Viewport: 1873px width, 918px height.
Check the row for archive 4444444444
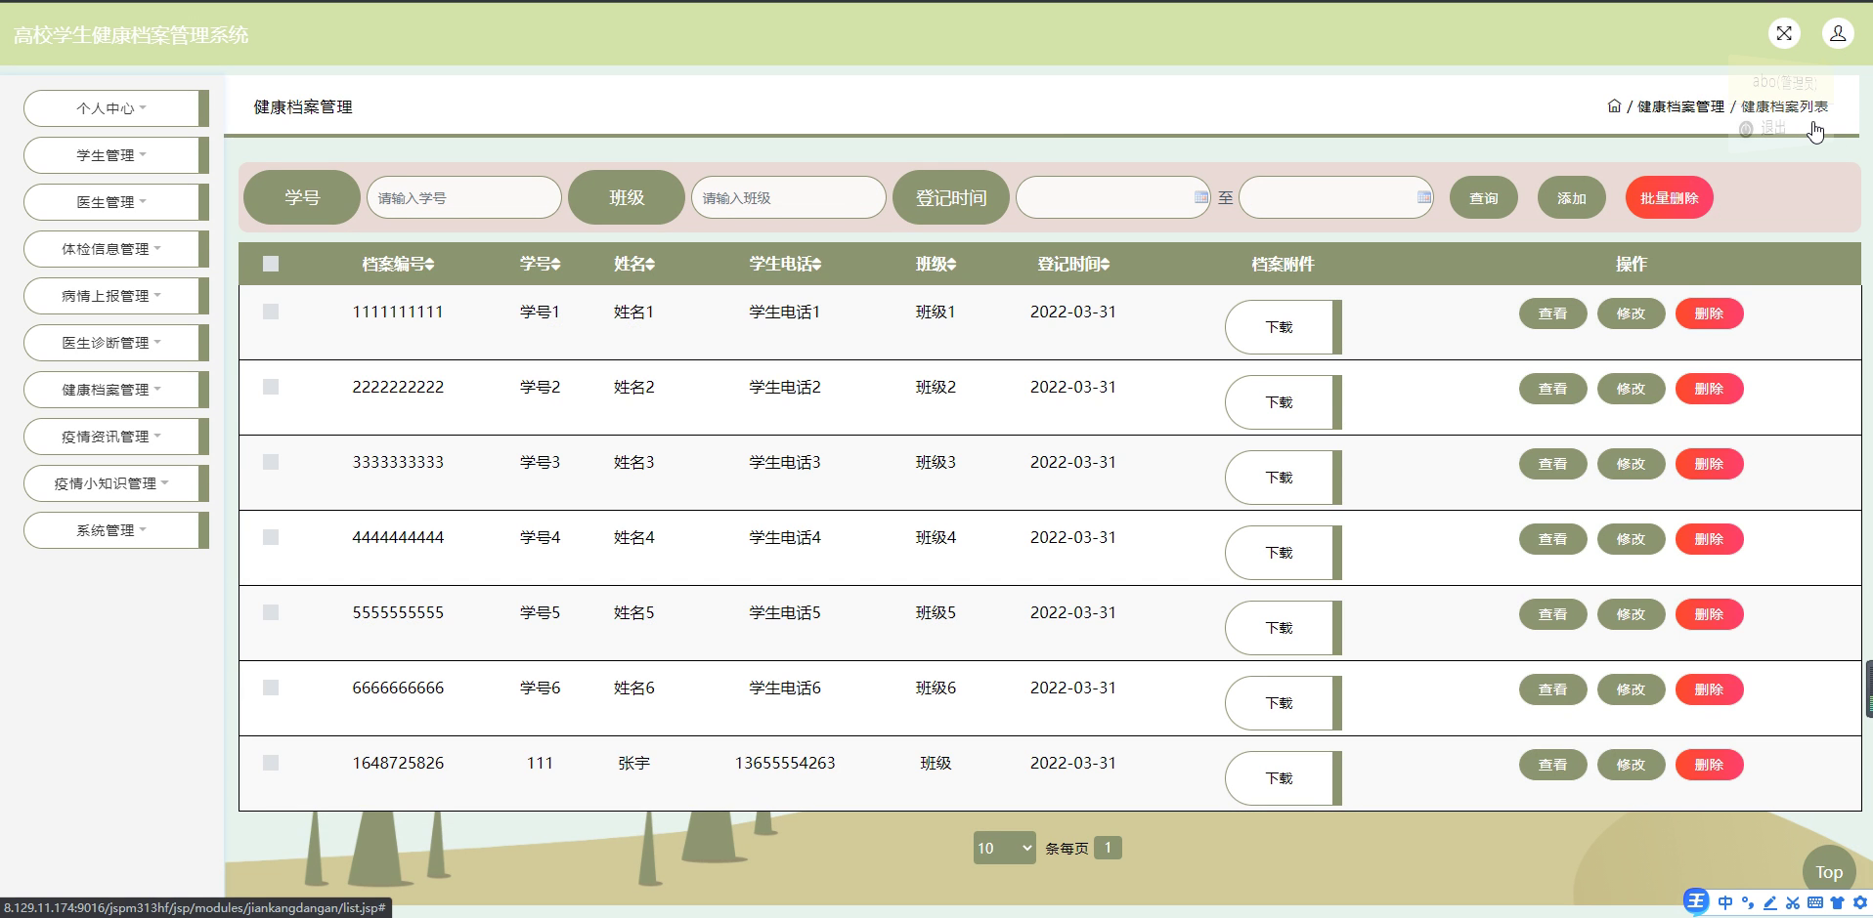pos(271,537)
